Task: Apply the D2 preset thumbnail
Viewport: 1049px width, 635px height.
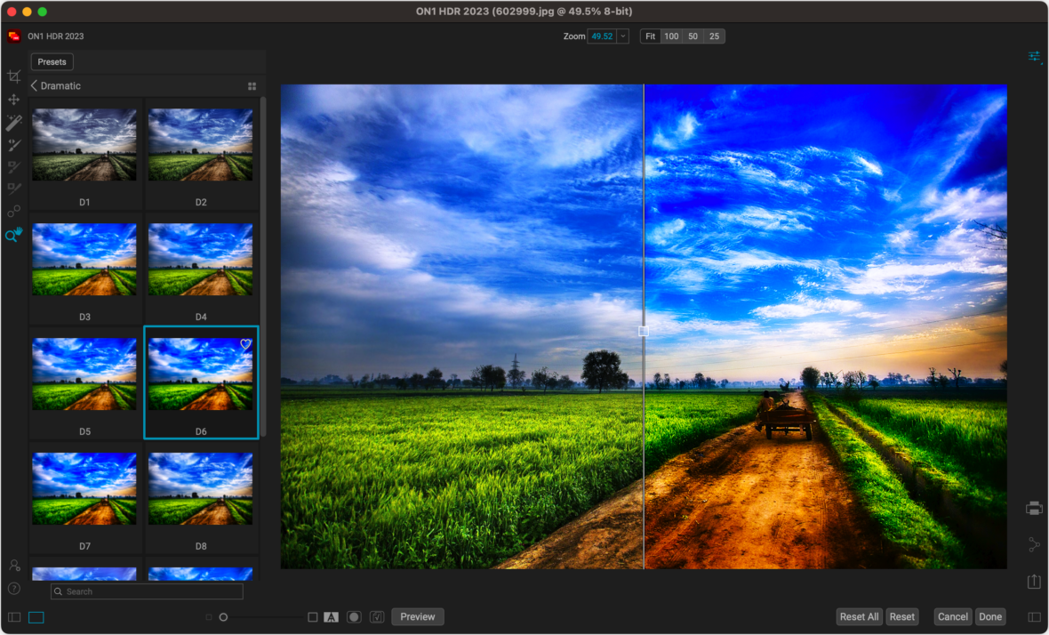Action: (x=201, y=145)
